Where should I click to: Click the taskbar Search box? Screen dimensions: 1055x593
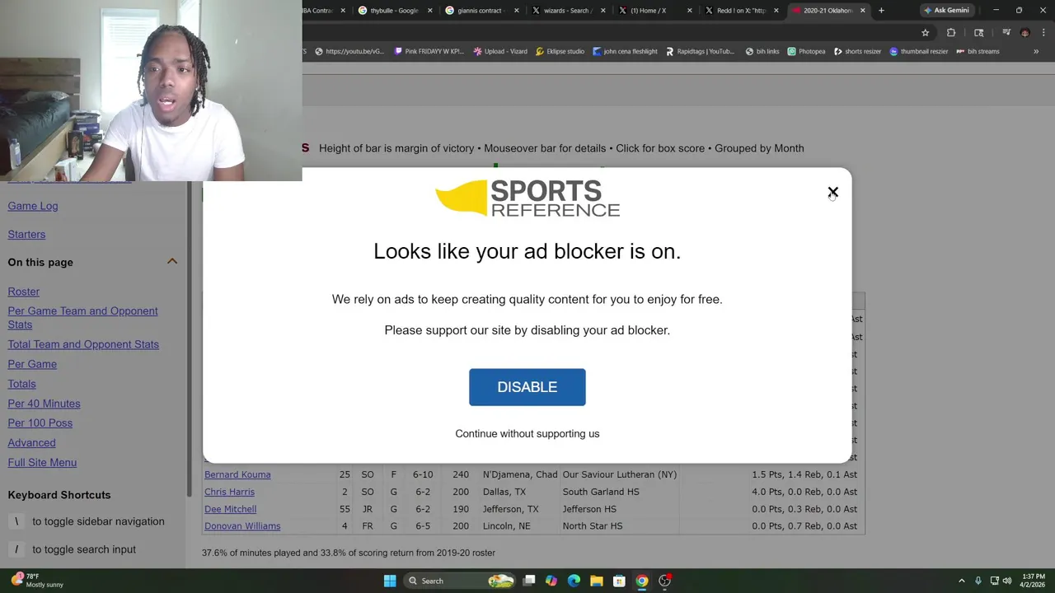pyautogui.click(x=460, y=581)
